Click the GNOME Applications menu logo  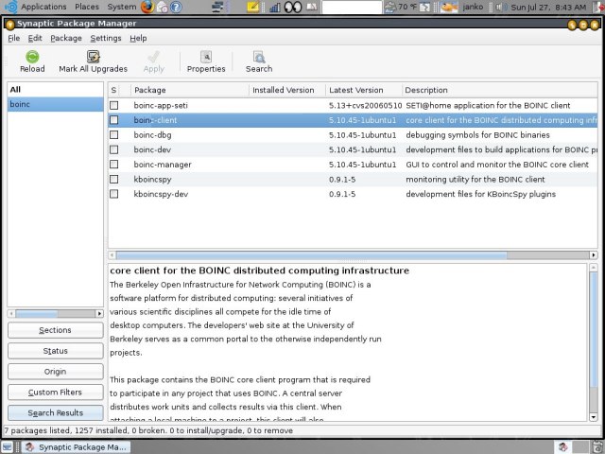point(10,7)
